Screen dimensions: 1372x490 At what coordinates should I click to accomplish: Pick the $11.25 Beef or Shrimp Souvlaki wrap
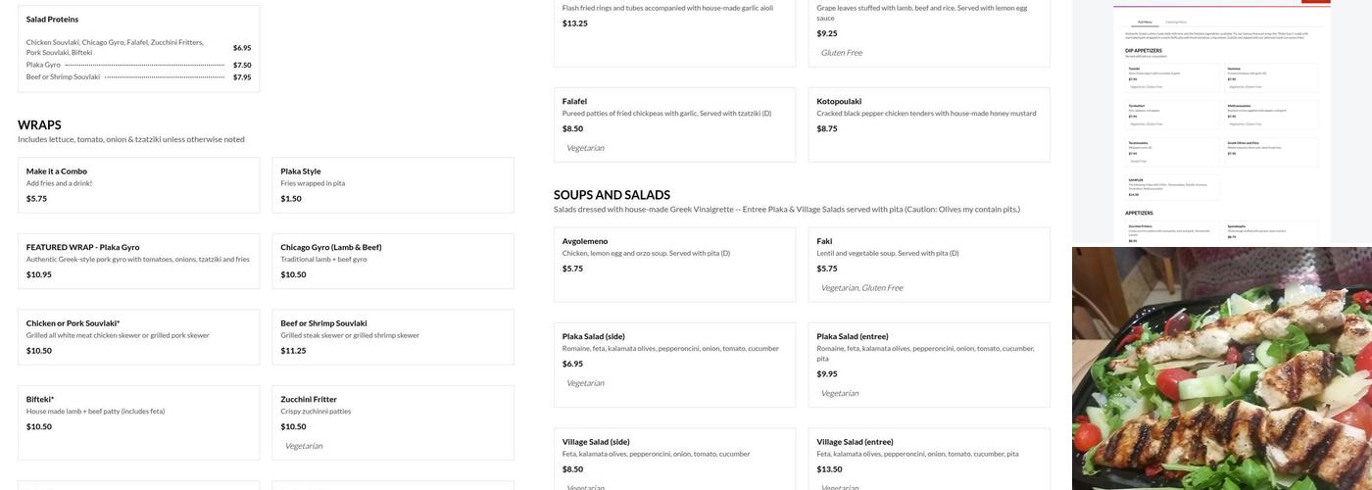tap(392, 336)
